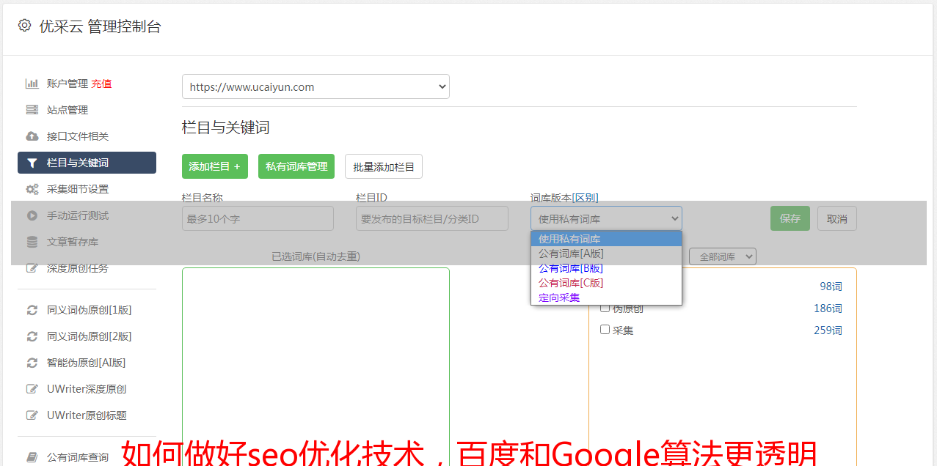This screenshot has width=937, height=466.
Task: Choose 使用私有词库 from the dropdown list
Action: (x=606, y=239)
